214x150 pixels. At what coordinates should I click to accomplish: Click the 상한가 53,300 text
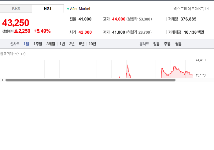(x=139, y=19)
